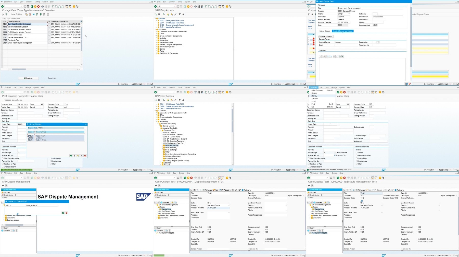
Task: Click Copy As icon beside New Entries
Action: (27, 14)
